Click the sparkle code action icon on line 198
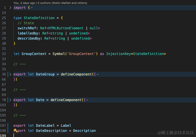Viewport: 196px width, 137px height. click(15, 130)
